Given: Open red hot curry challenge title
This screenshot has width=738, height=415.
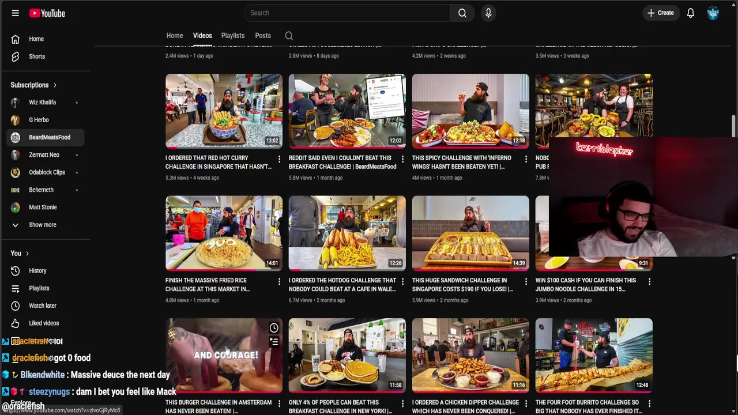Looking at the screenshot, I should point(218,162).
